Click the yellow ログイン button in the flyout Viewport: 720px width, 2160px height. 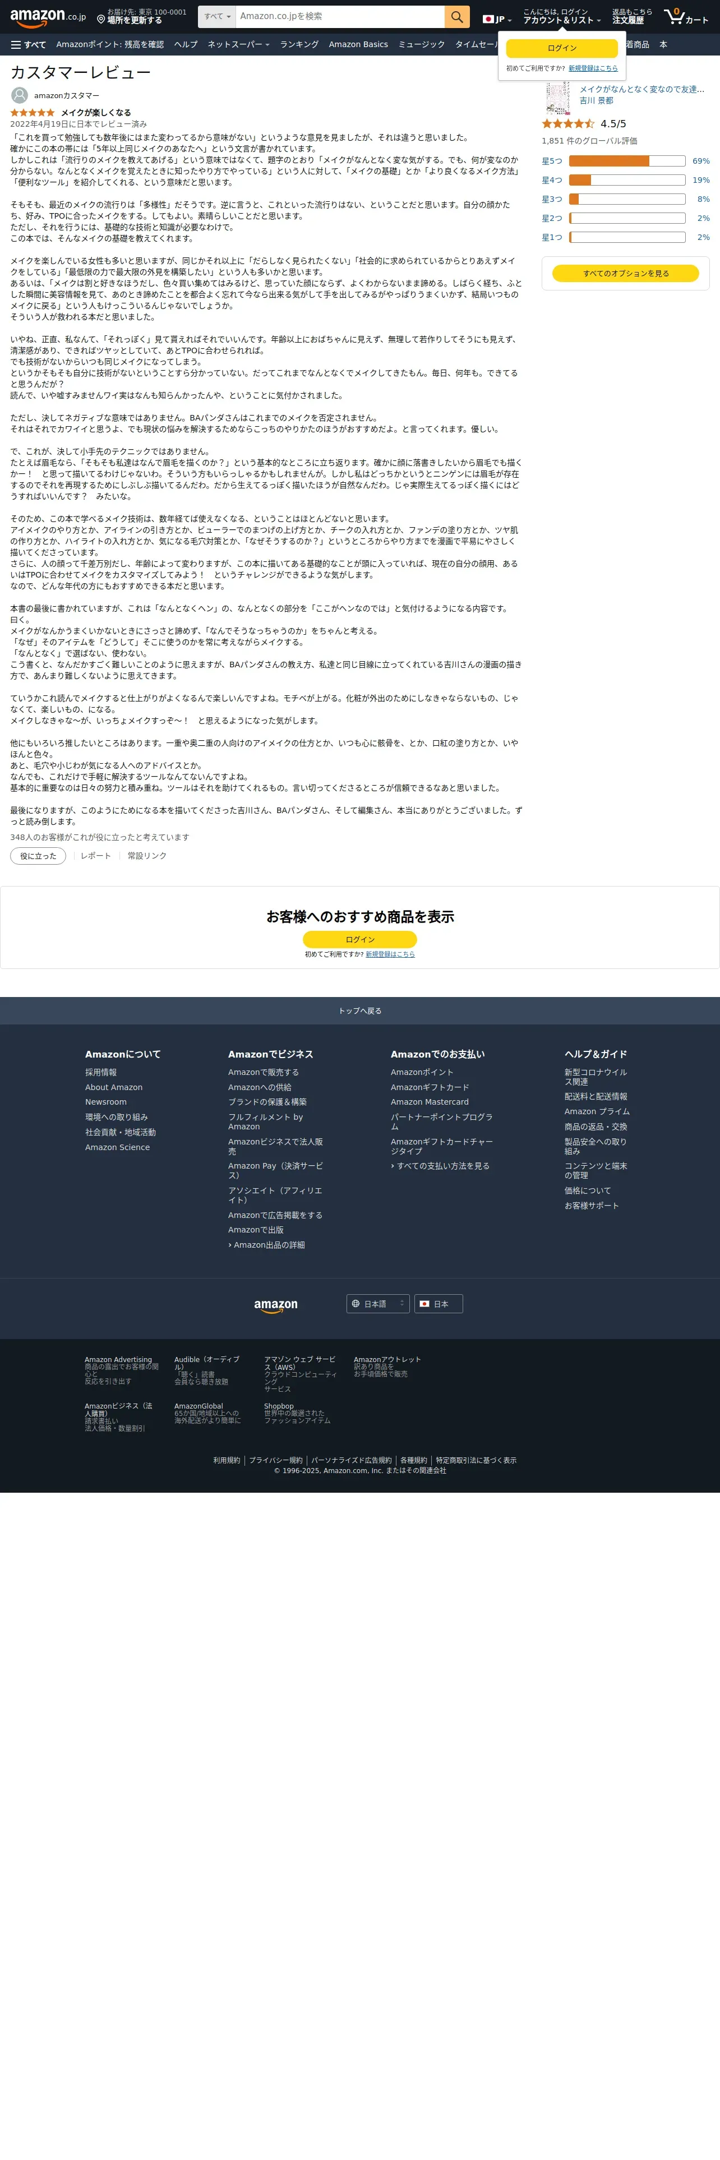pos(561,48)
